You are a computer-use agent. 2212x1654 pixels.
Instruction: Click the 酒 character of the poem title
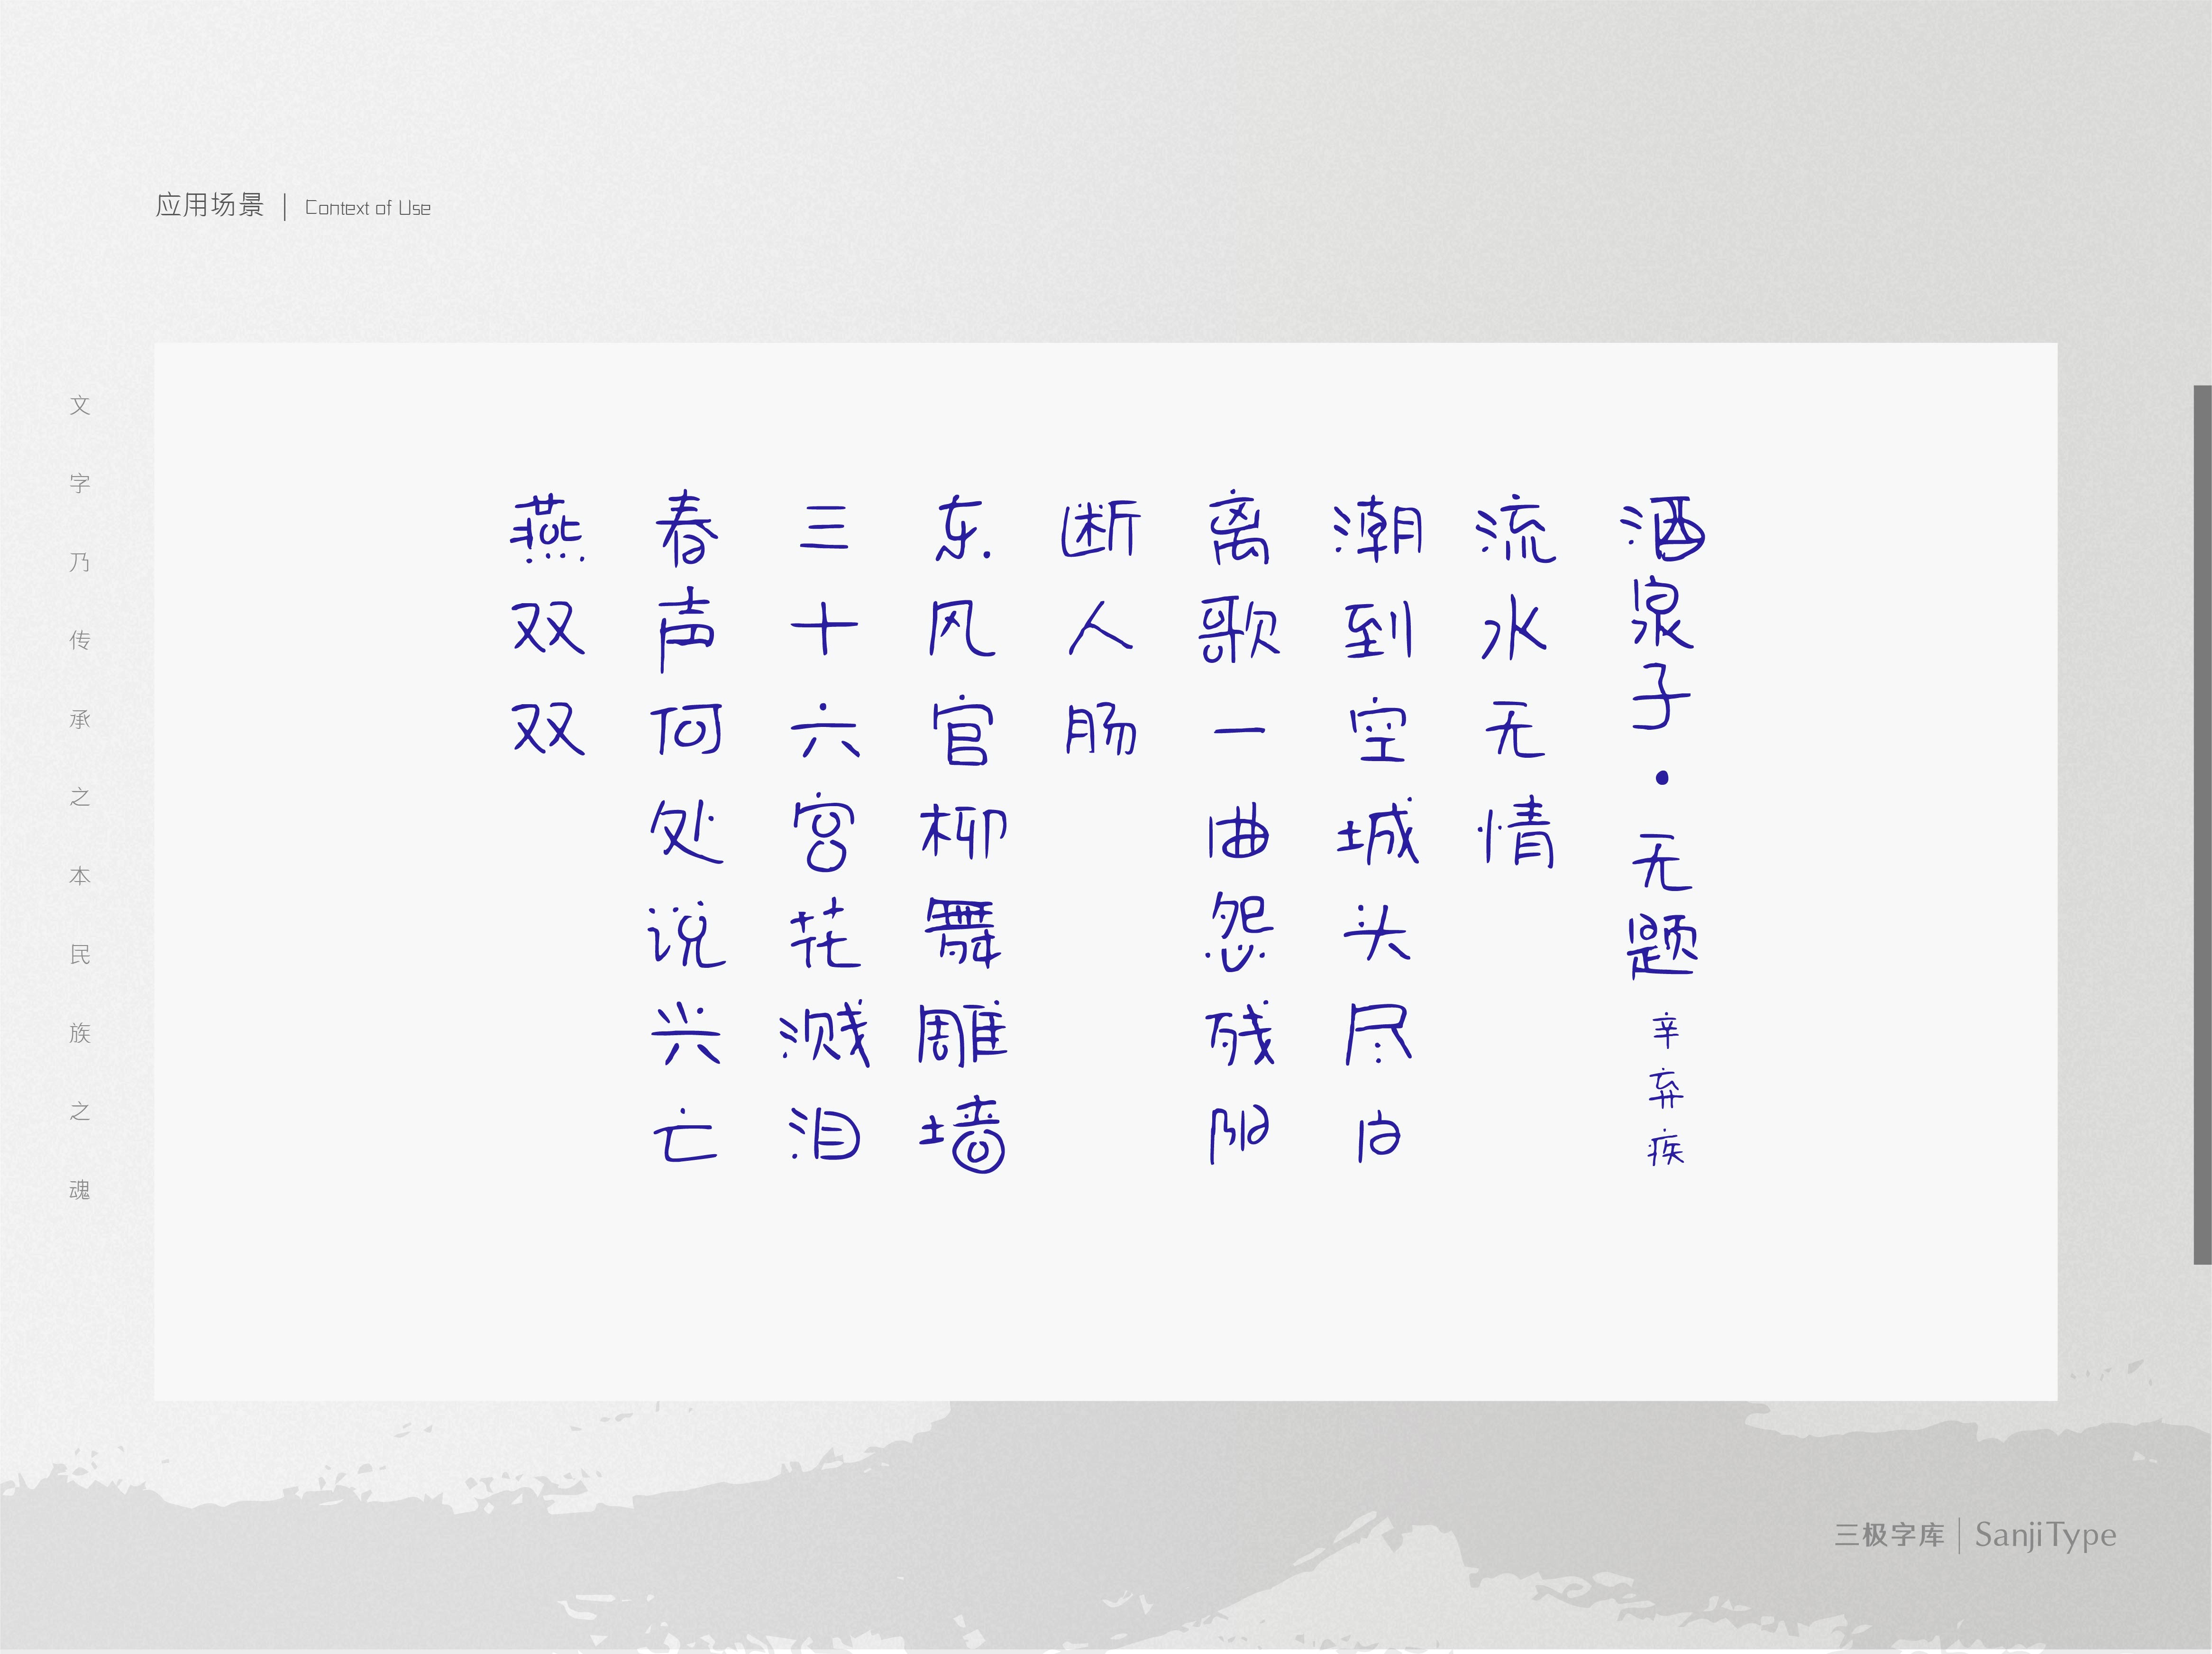click(x=1662, y=530)
